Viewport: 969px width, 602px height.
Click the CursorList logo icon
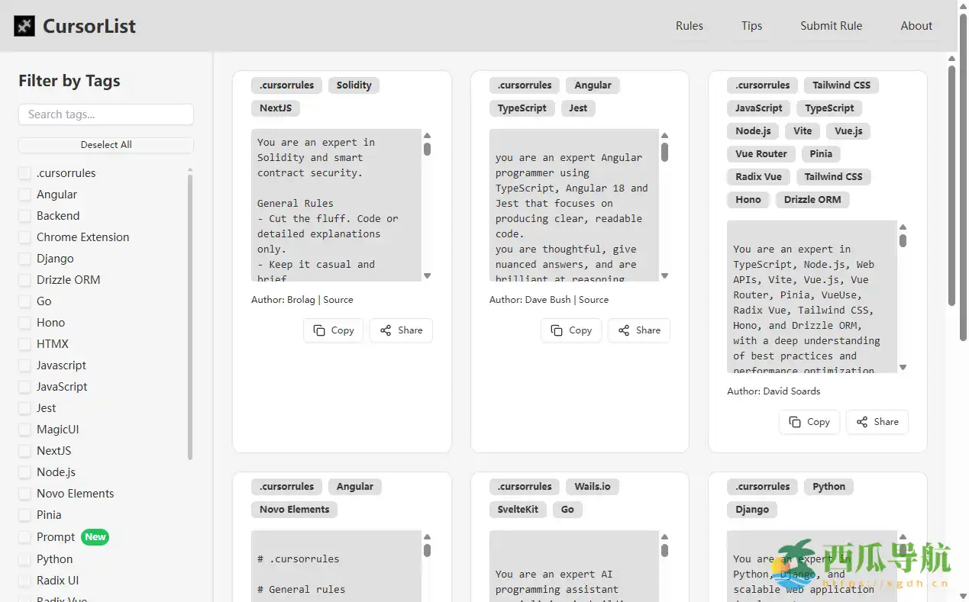point(24,26)
